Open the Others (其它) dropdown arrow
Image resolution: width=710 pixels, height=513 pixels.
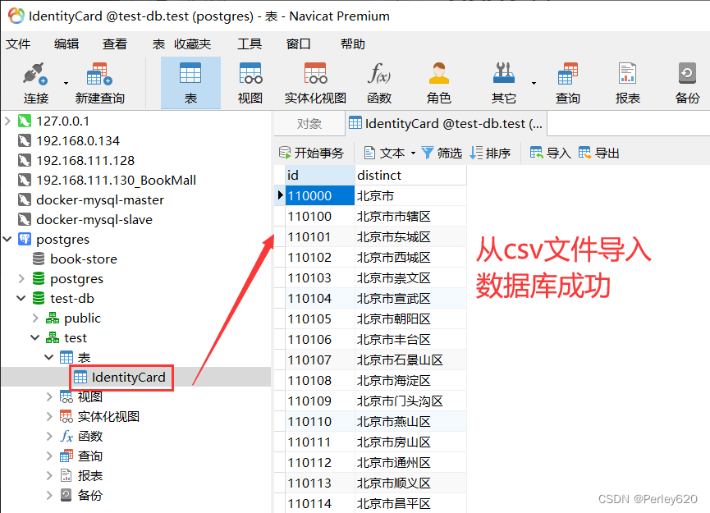pyautogui.click(x=534, y=83)
